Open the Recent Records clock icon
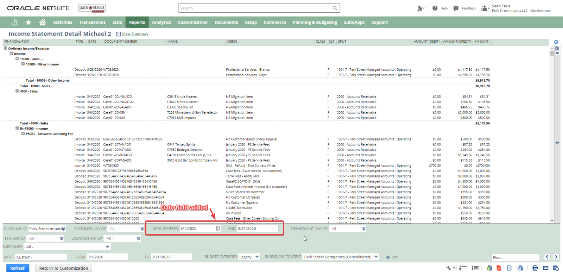563x275 pixels. 14,22
